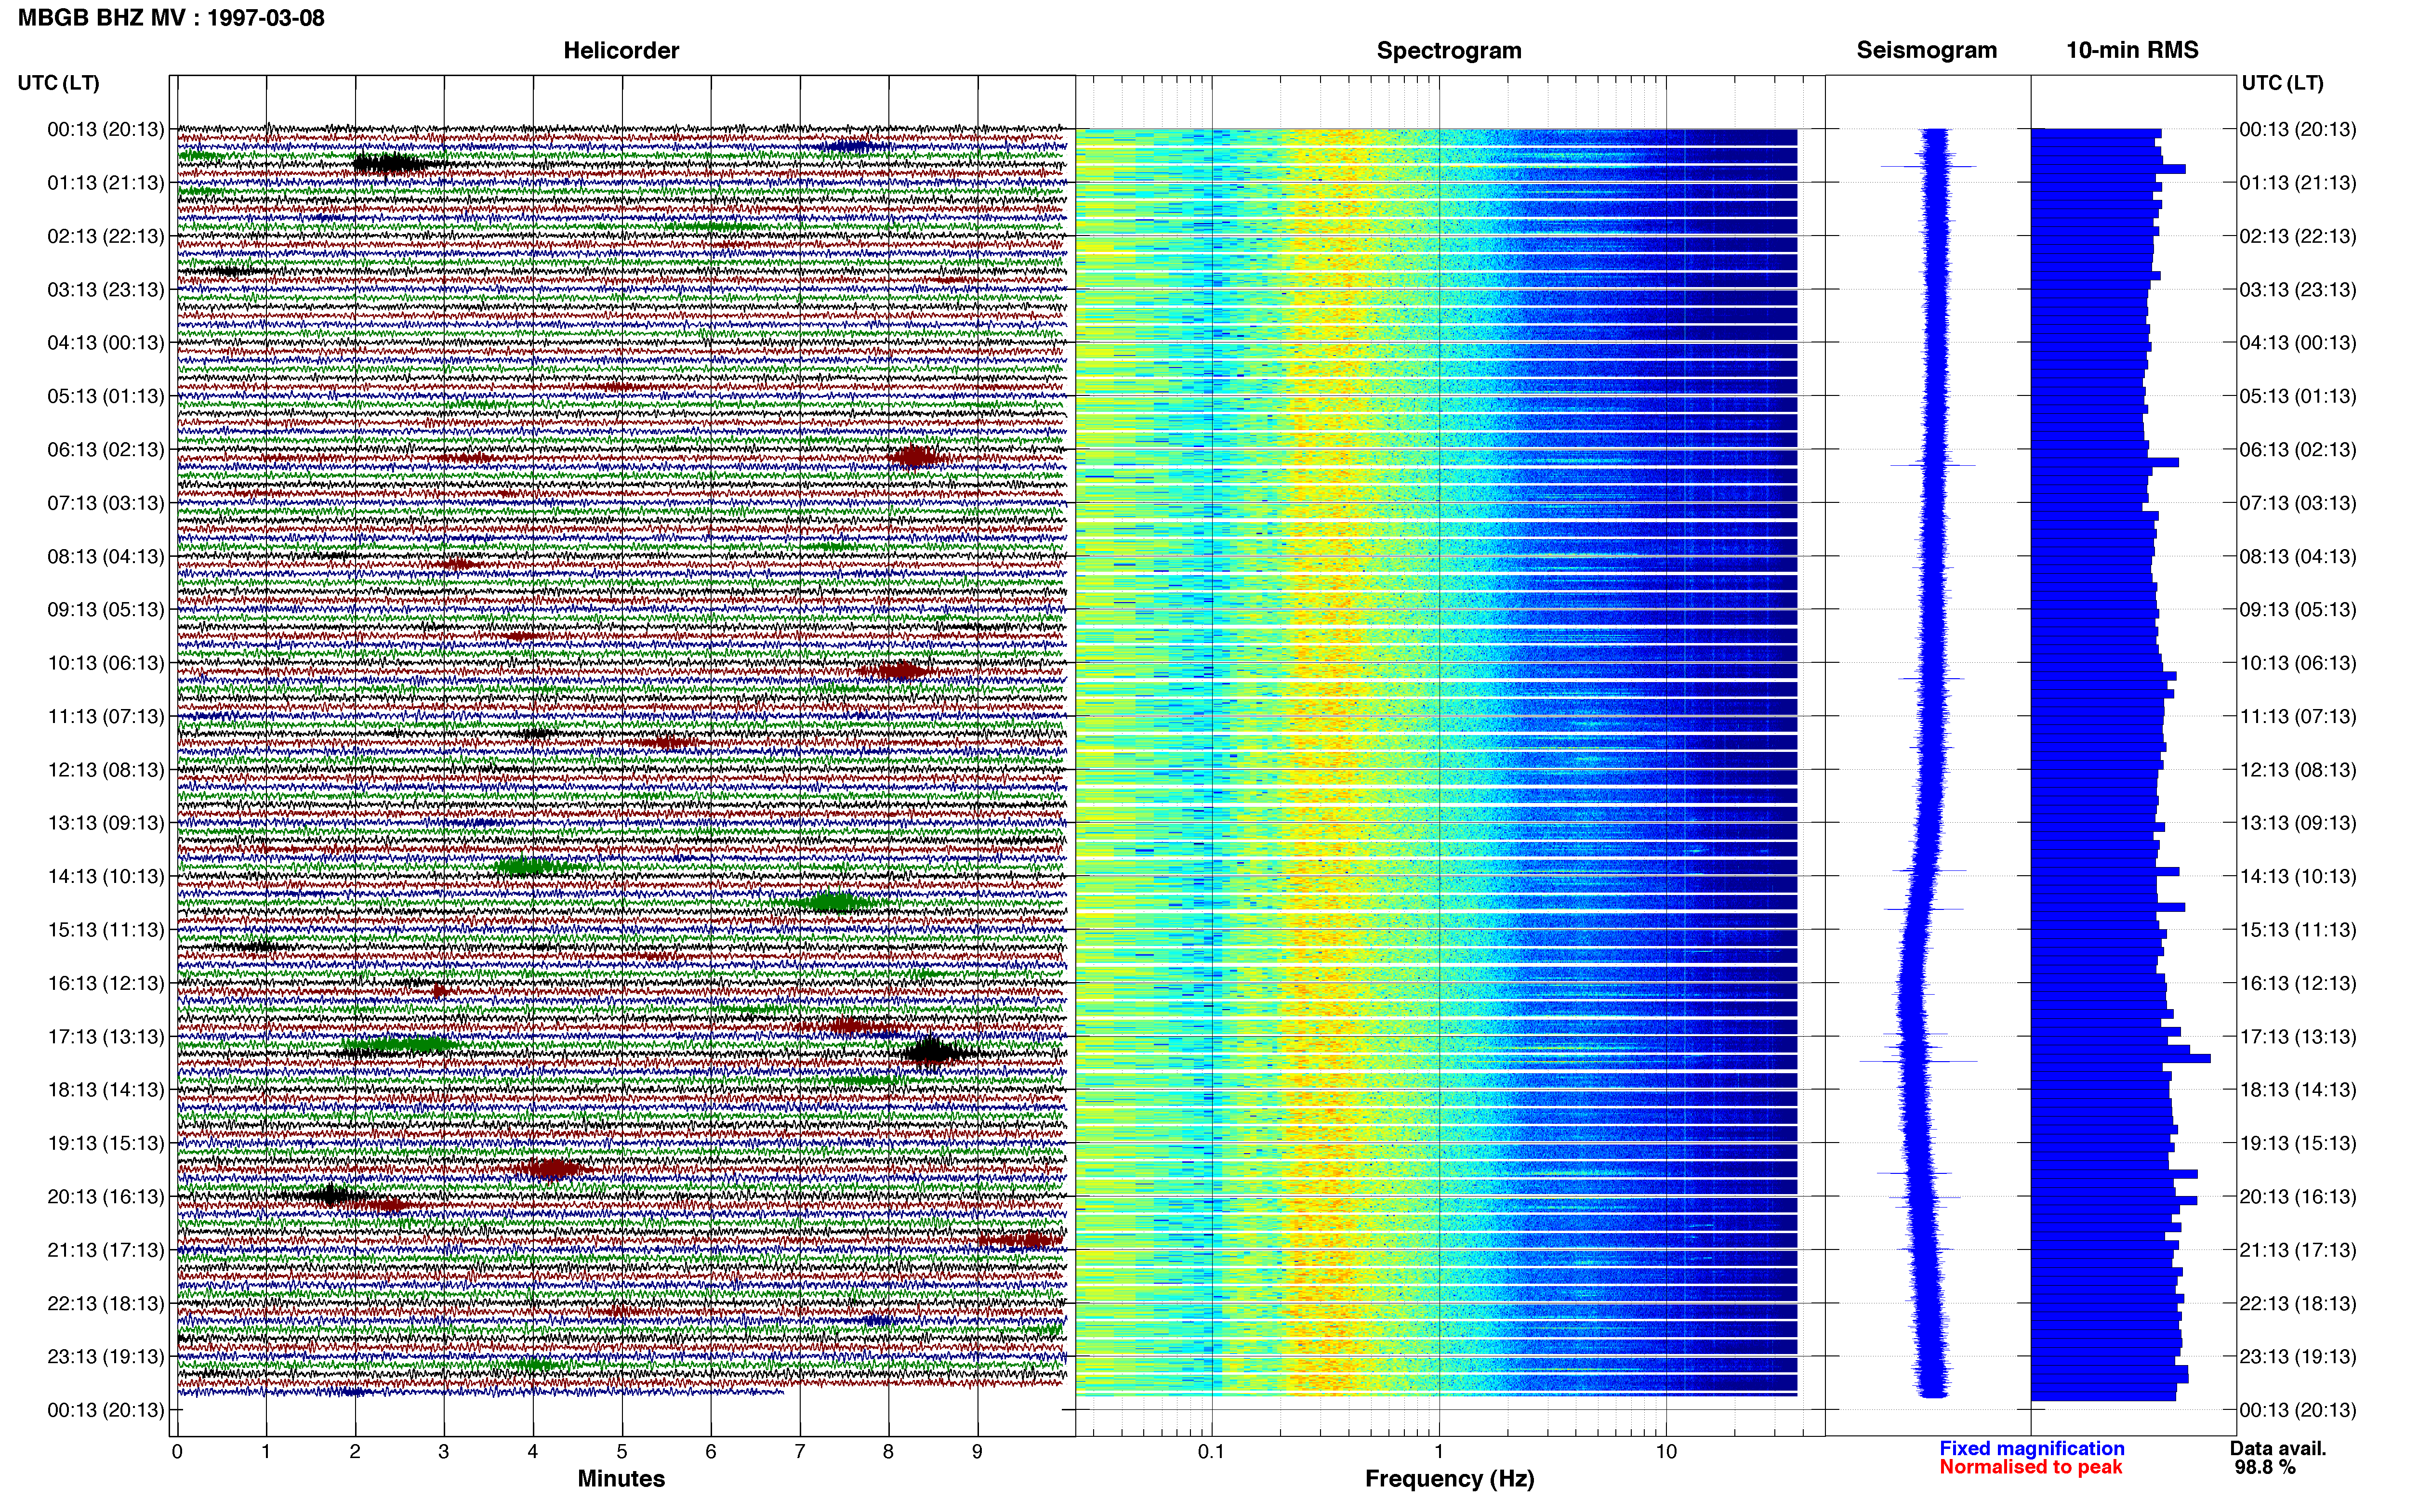Click the left time label '16:13 (12:13)'

click(106, 983)
